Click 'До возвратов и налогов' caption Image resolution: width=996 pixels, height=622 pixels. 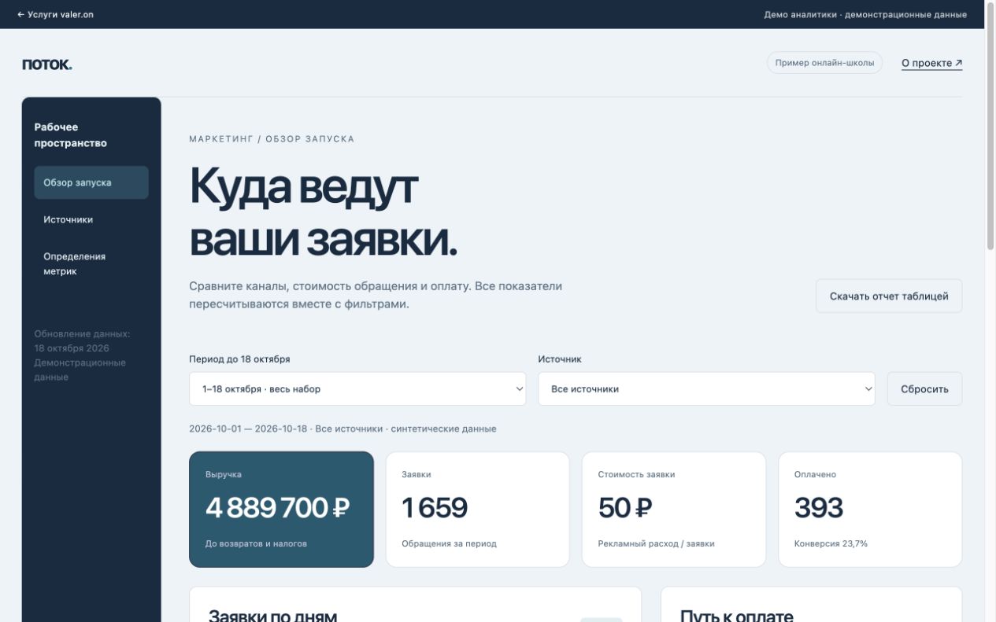[256, 543]
